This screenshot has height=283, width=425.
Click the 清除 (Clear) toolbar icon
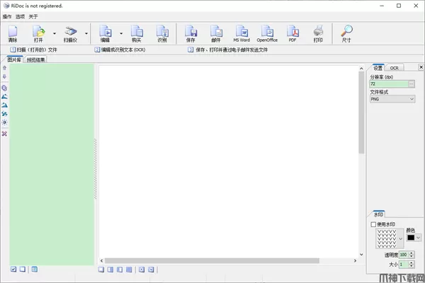coord(13,33)
